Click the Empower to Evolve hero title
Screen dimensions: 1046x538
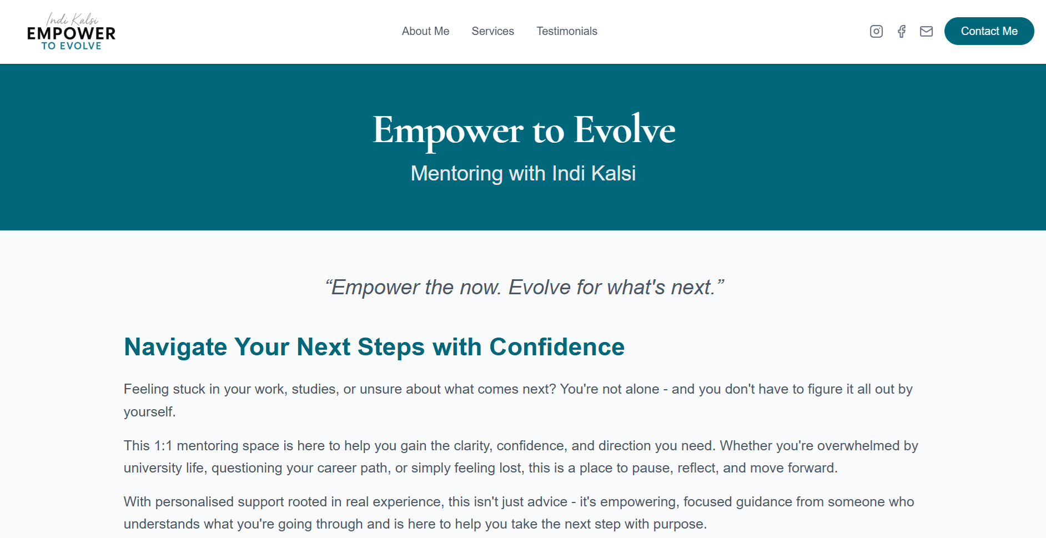[523, 130]
